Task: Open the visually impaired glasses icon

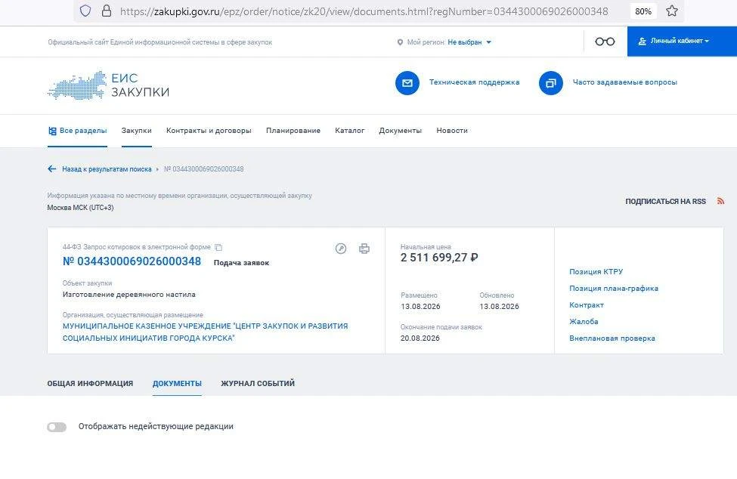Action: coord(605,42)
